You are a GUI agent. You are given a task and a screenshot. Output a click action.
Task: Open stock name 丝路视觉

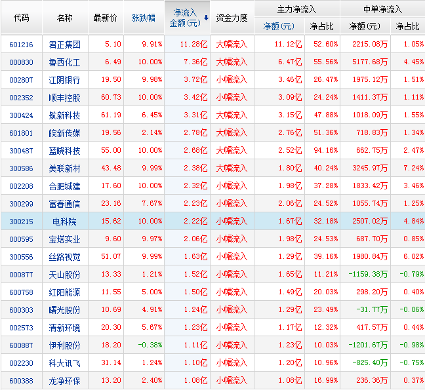pyautogui.click(x=64, y=257)
